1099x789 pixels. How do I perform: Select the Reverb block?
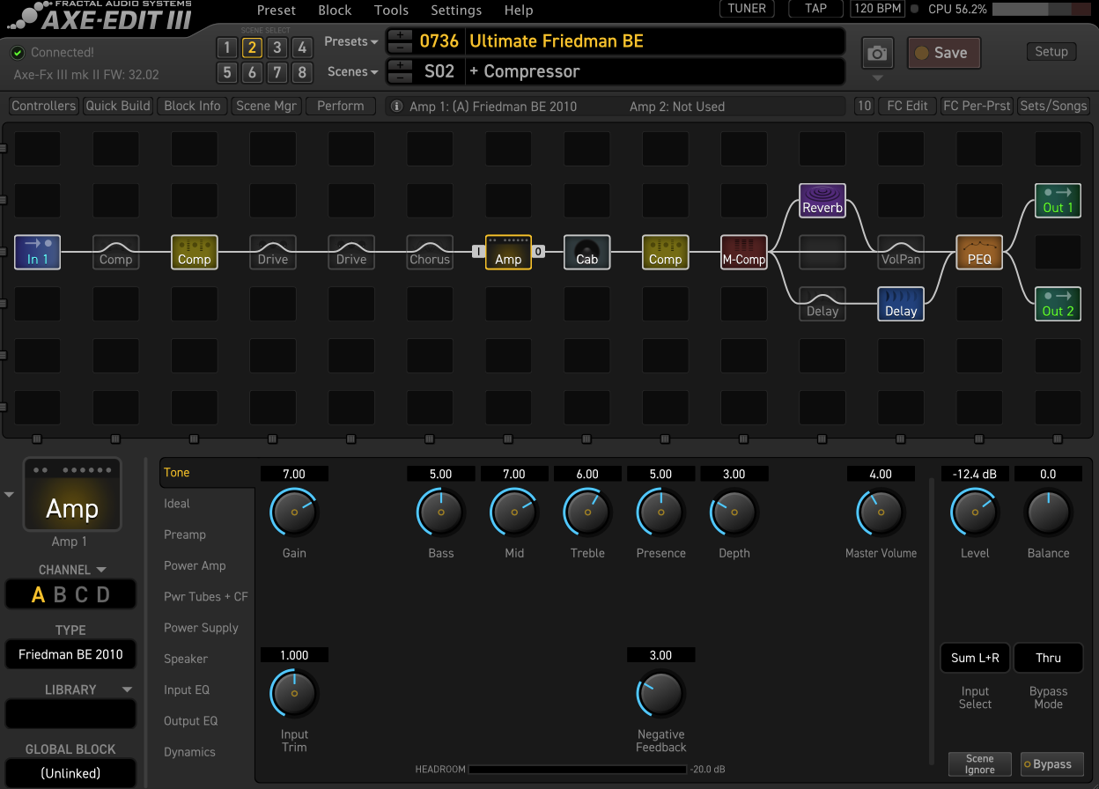pyautogui.click(x=822, y=201)
